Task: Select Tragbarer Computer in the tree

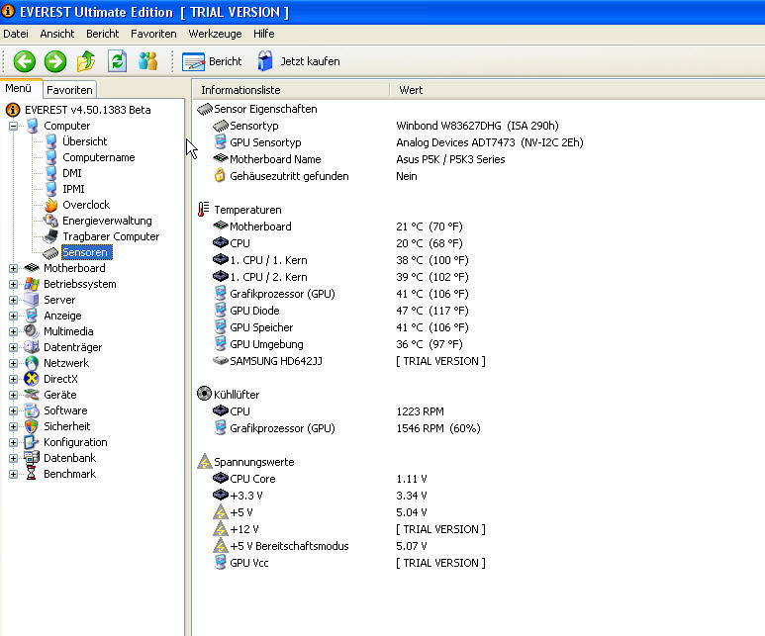Action: click(x=111, y=236)
